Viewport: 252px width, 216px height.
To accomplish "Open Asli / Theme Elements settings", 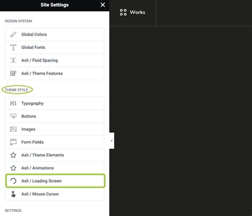I will (x=55, y=155).
